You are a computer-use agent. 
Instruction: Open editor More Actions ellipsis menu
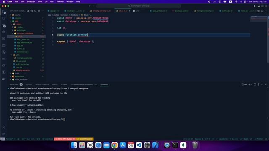coord(266,11)
